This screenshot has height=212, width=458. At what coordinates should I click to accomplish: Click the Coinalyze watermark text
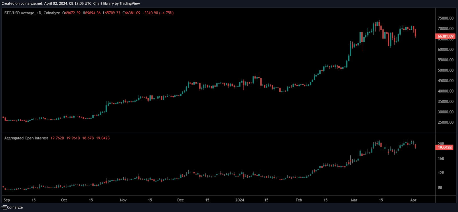point(15,207)
